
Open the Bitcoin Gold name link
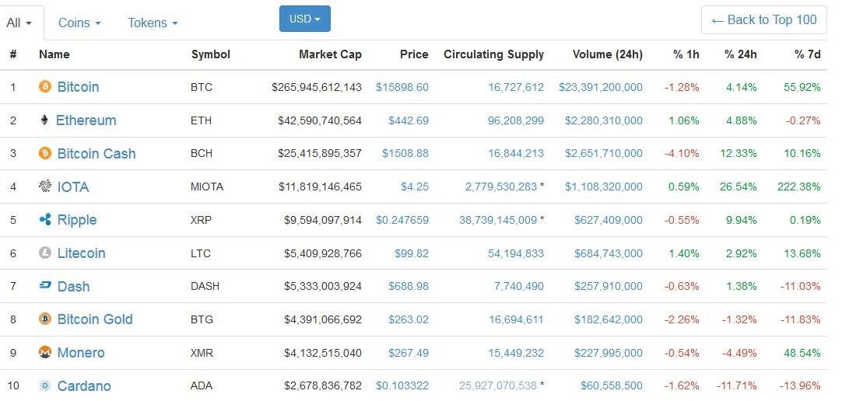coord(94,319)
